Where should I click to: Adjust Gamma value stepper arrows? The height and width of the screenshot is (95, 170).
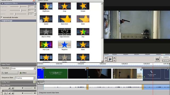click(x=35, y=14)
